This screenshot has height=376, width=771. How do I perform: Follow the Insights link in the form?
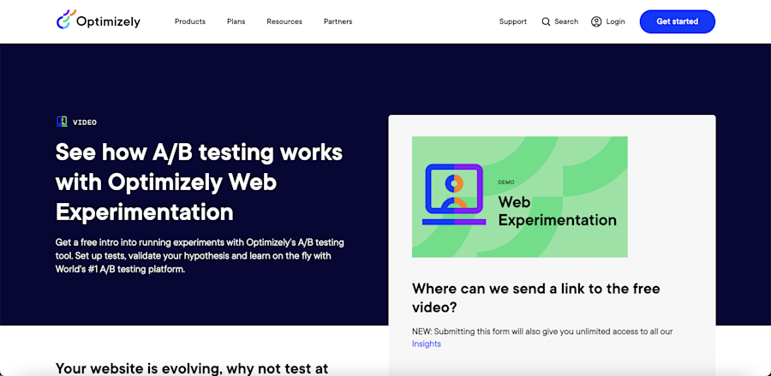[427, 344]
